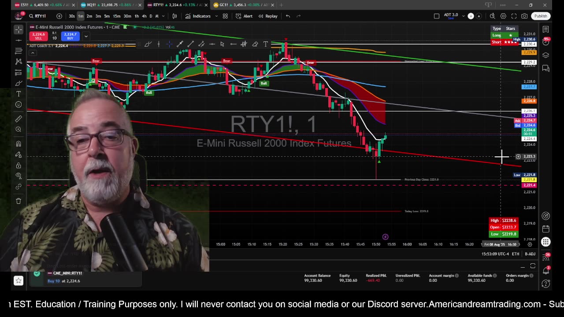Close the RTY1! browser tab
The image size is (564, 317).
[x=206, y=5]
